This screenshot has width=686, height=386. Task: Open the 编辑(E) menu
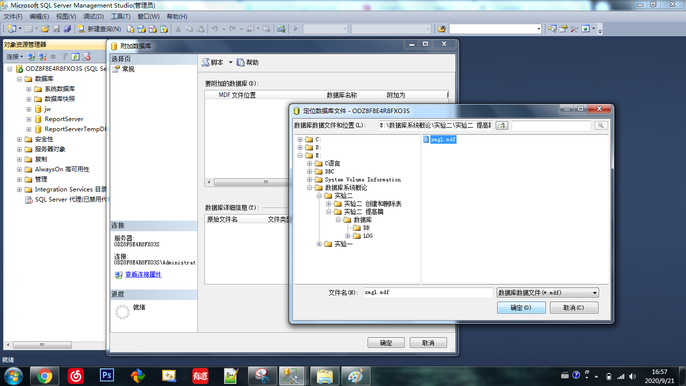click(x=39, y=17)
